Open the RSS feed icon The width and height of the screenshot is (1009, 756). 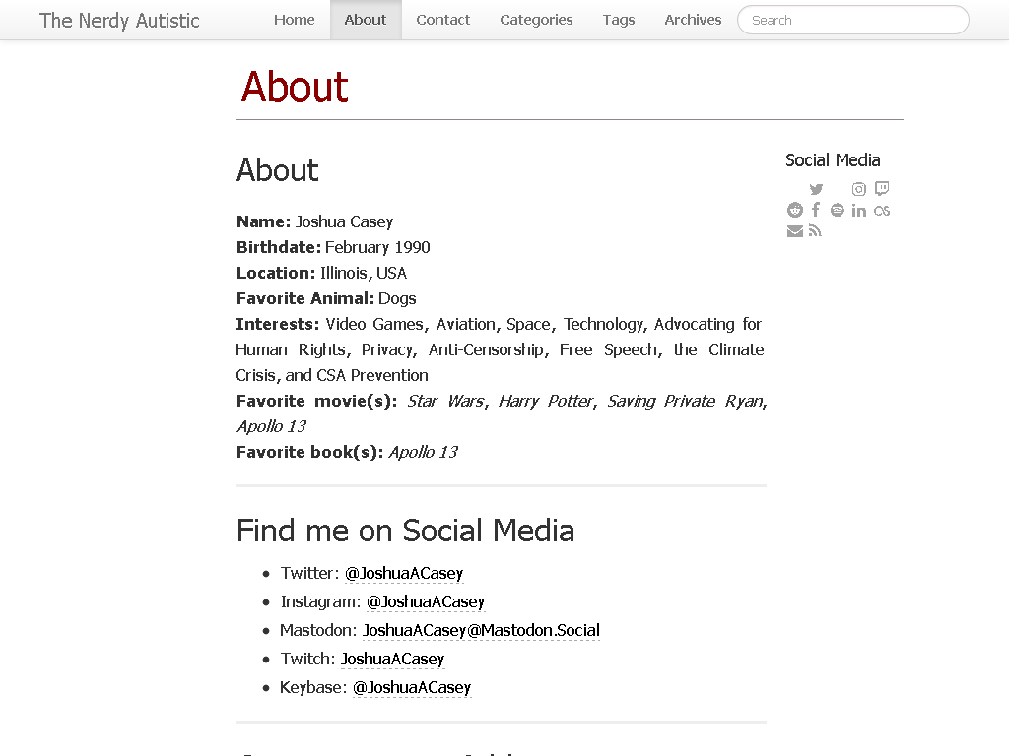(815, 230)
